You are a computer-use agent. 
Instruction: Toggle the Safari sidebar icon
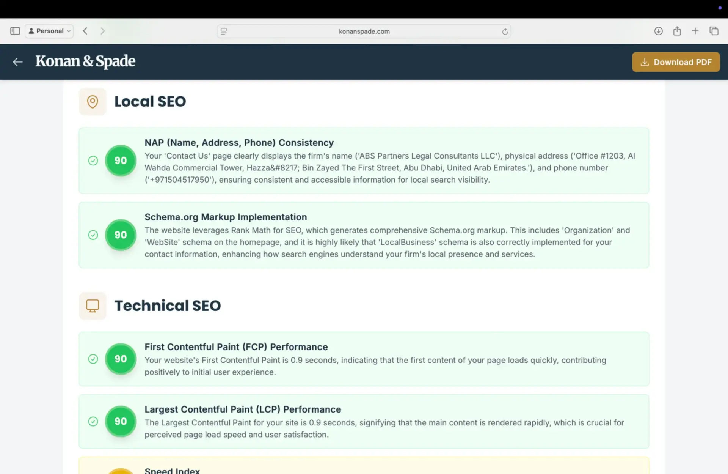click(x=15, y=31)
